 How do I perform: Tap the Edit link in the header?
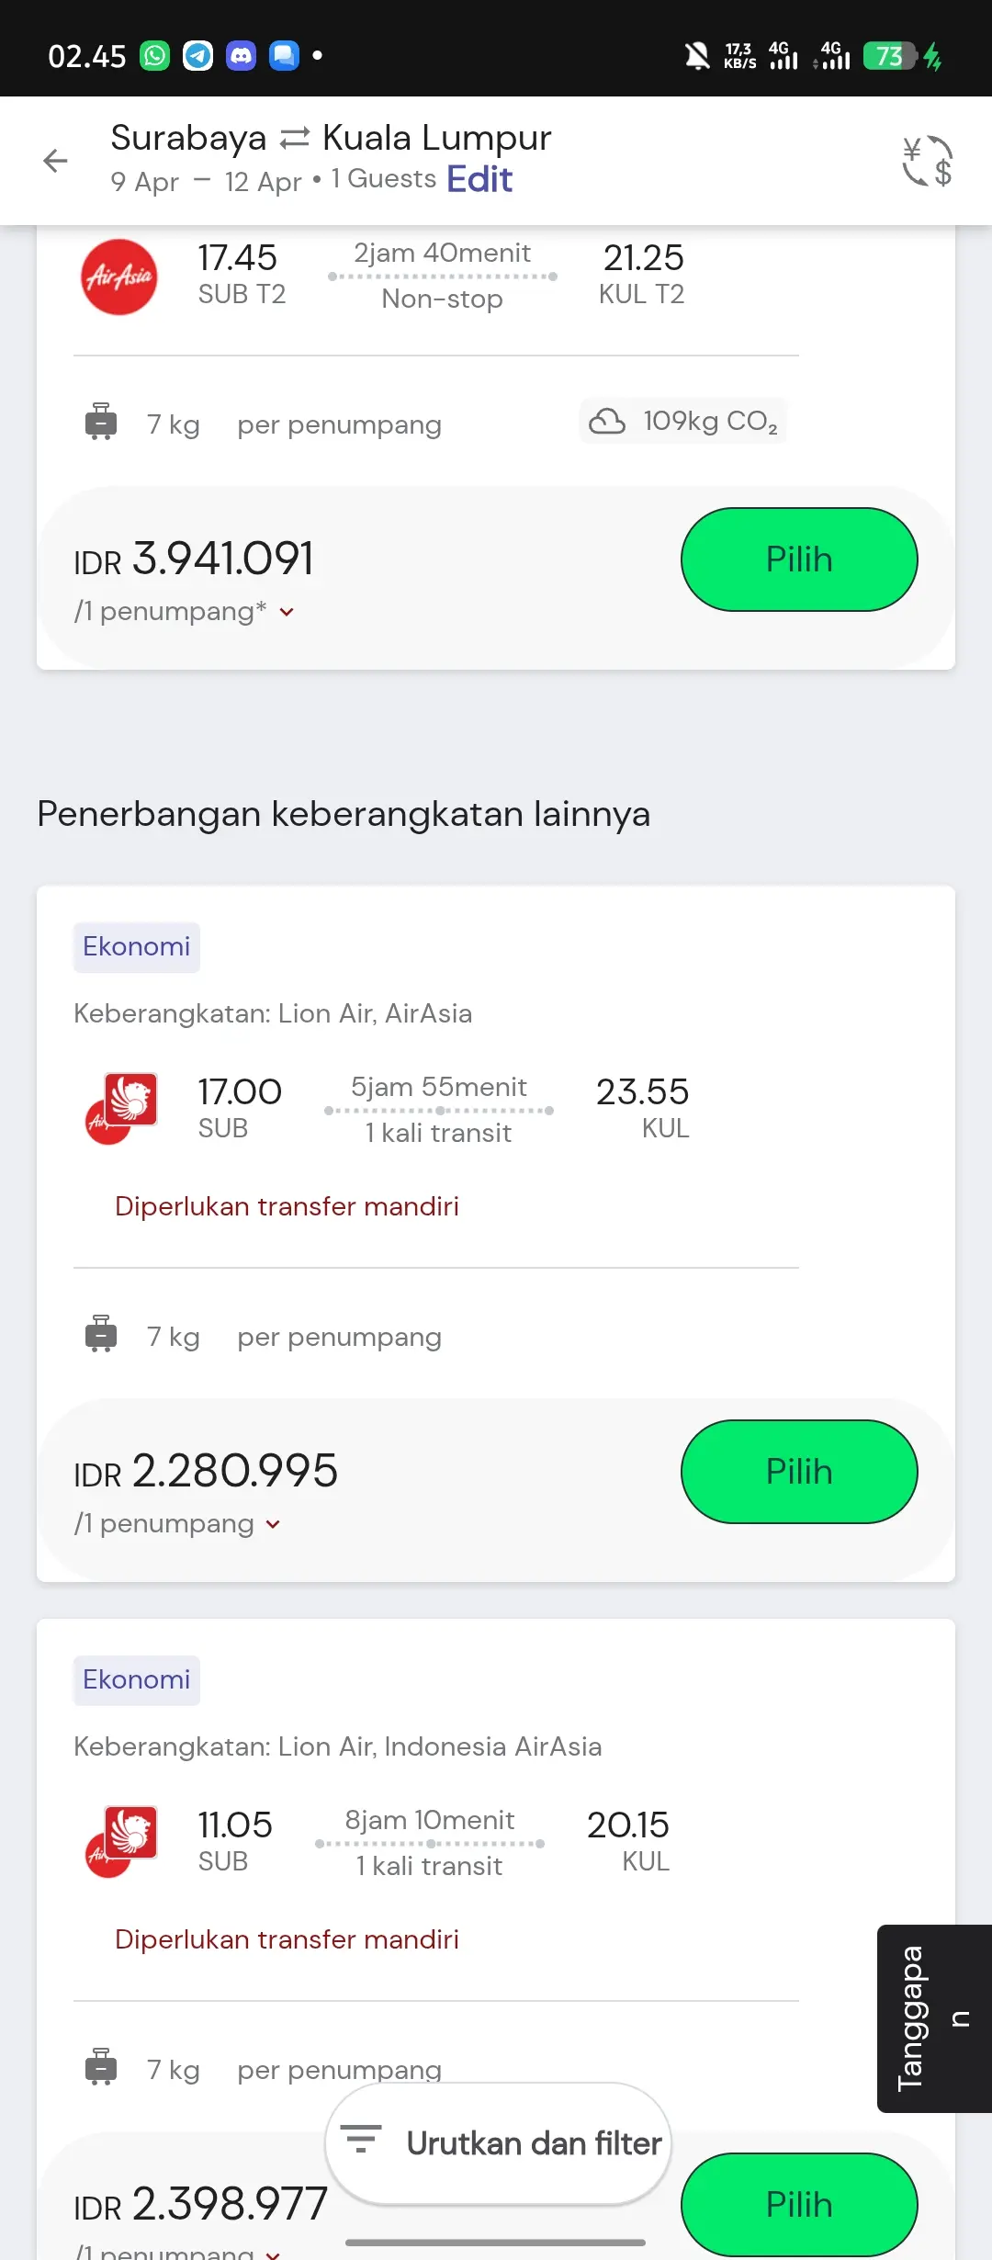[x=479, y=179]
